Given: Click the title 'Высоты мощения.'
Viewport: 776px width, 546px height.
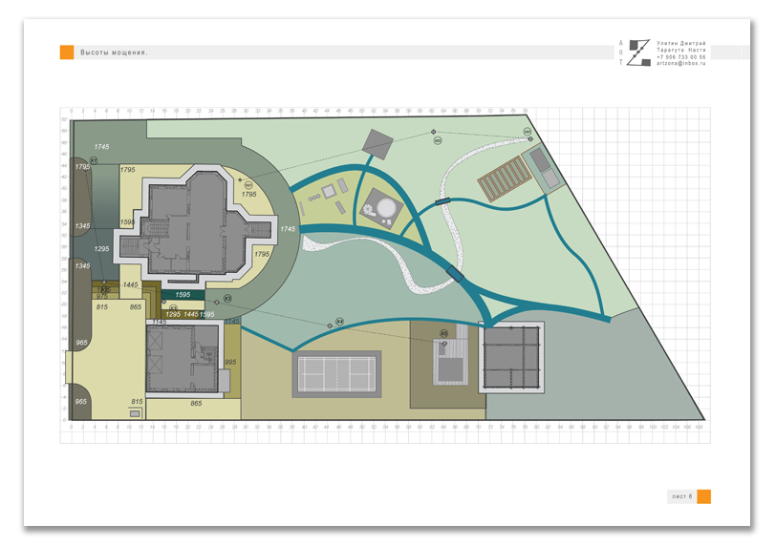Looking at the screenshot, I should [x=114, y=52].
